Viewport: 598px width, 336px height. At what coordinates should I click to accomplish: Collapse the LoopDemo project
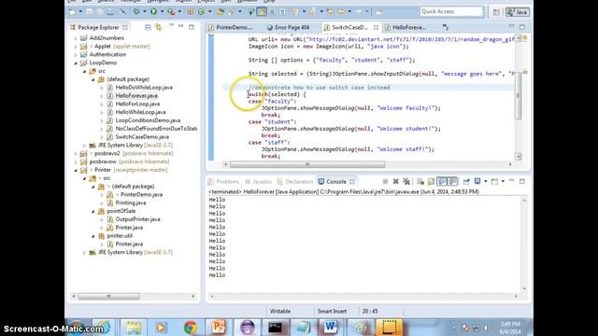click(76, 63)
